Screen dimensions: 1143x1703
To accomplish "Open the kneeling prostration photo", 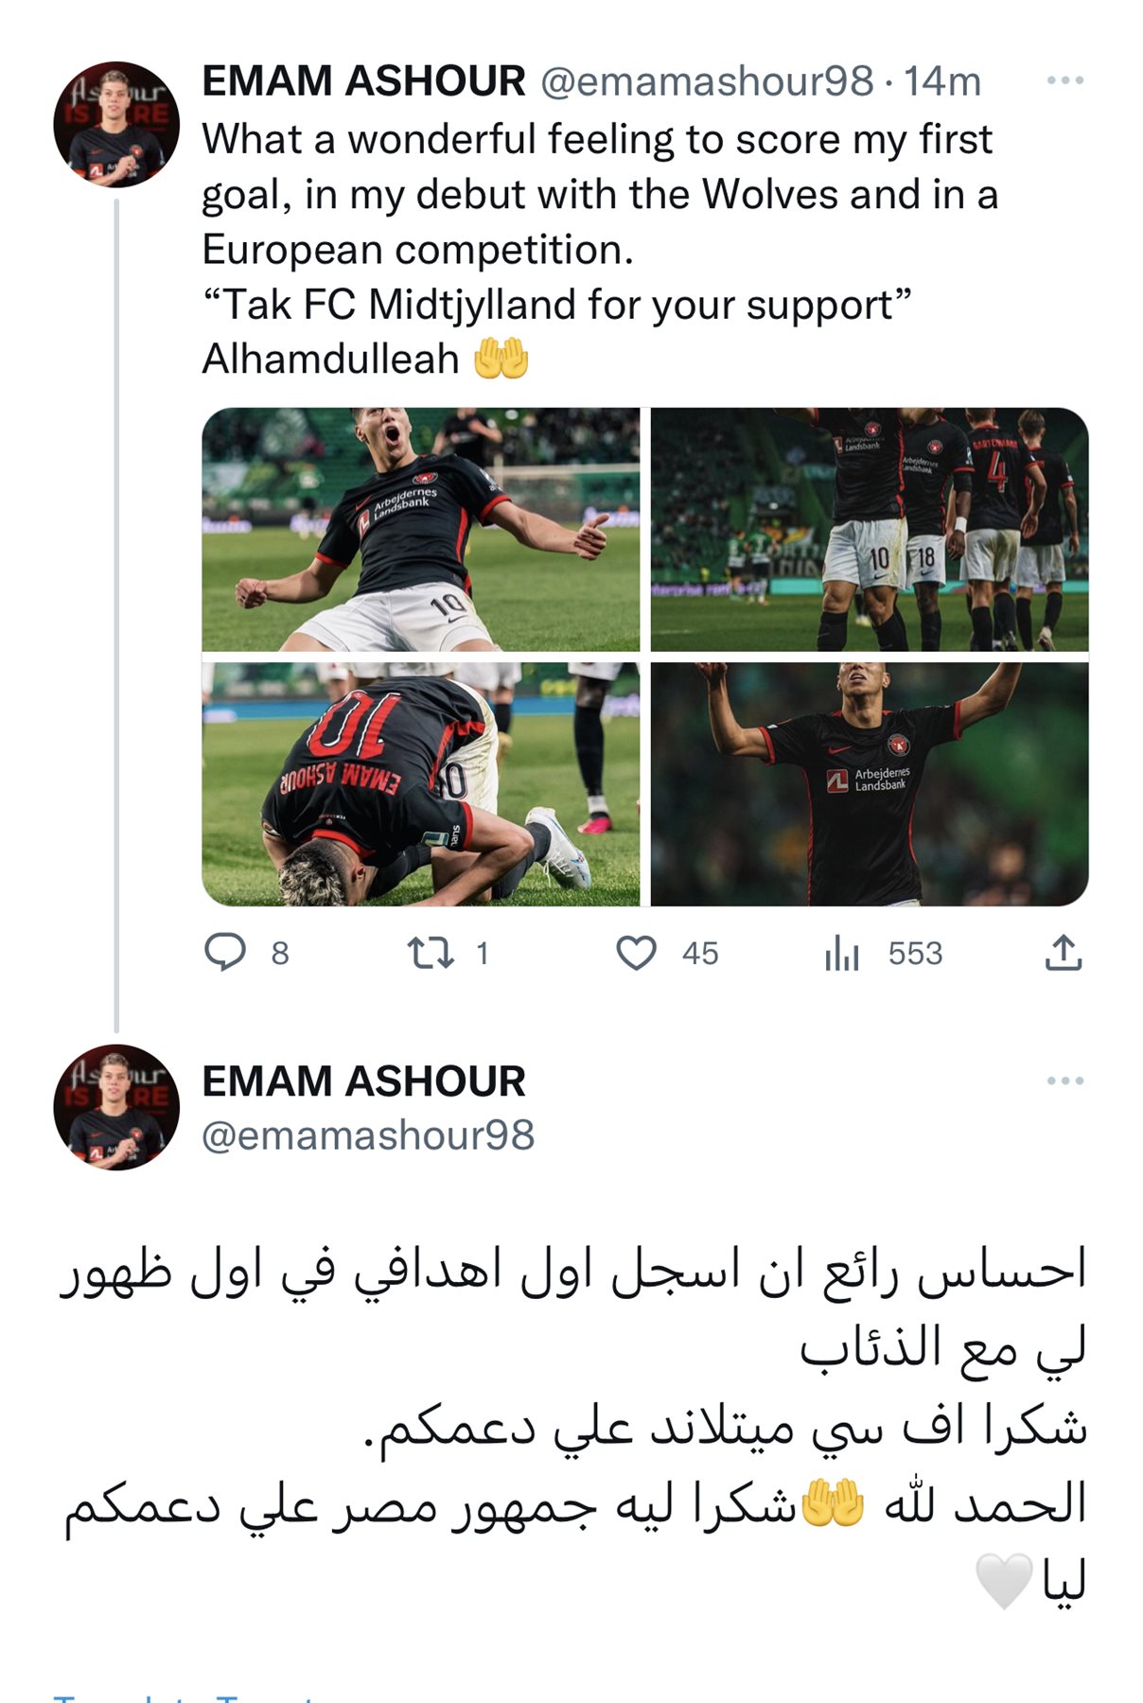I will [x=421, y=784].
